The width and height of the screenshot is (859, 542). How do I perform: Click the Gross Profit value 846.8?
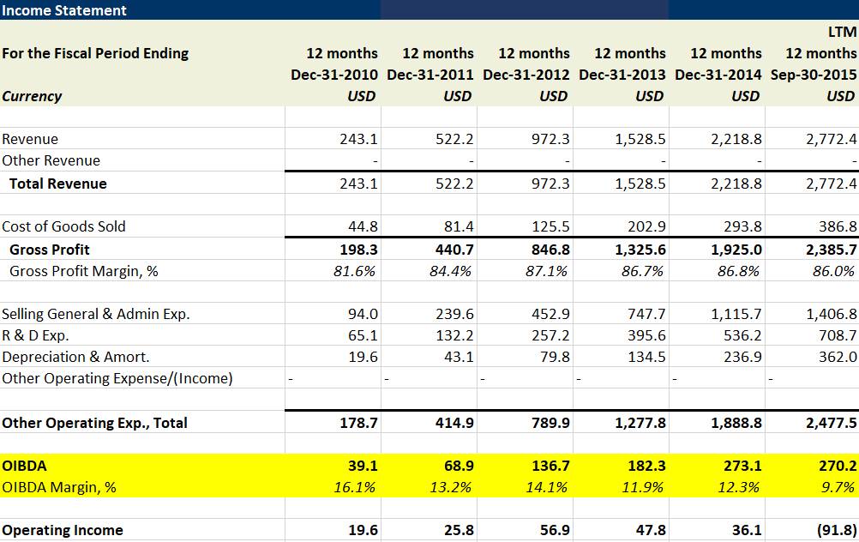(550, 250)
